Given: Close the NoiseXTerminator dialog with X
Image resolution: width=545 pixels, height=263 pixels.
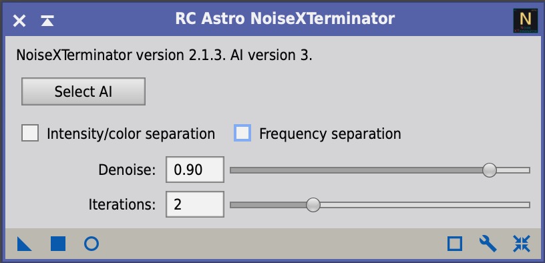Looking at the screenshot, I should [x=19, y=21].
